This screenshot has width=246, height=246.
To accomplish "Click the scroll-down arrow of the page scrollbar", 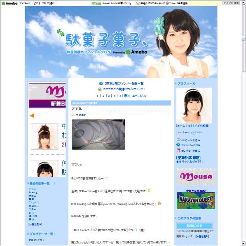I will pos(243,243).
